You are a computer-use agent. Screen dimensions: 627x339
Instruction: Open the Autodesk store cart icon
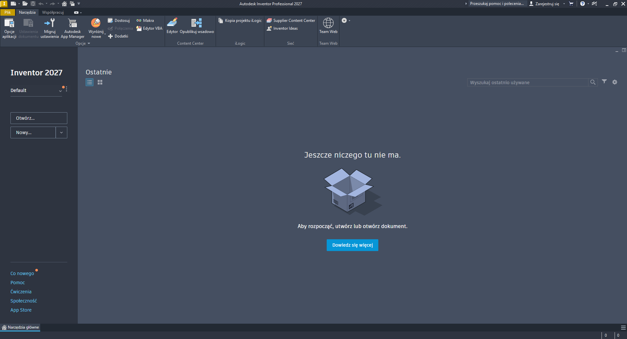click(571, 4)
